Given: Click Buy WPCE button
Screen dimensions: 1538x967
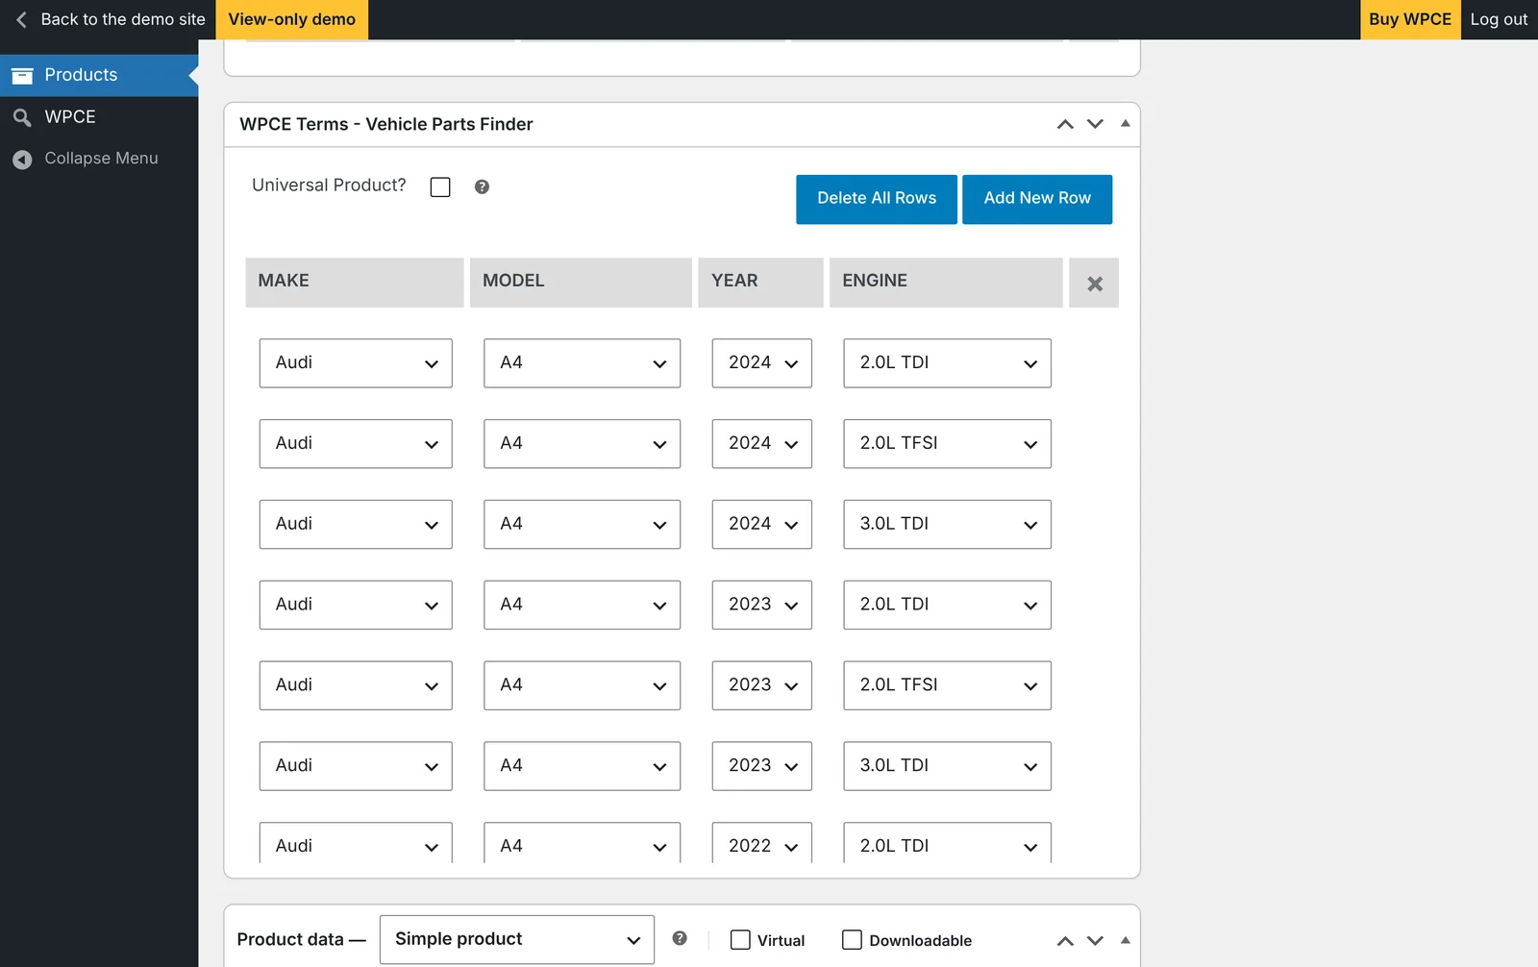Looking at the screenshot, I should (1410, 19).
